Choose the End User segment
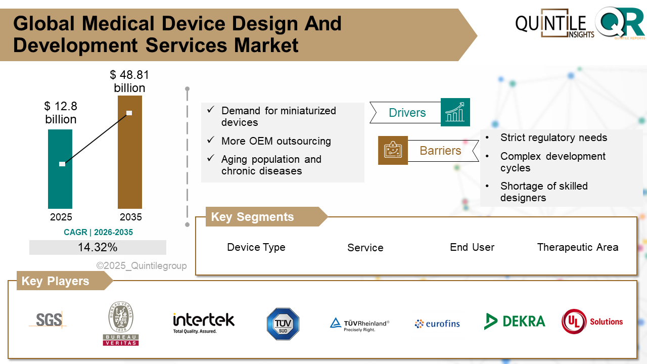This screenshot has width=647, height=364. point(472,247)
